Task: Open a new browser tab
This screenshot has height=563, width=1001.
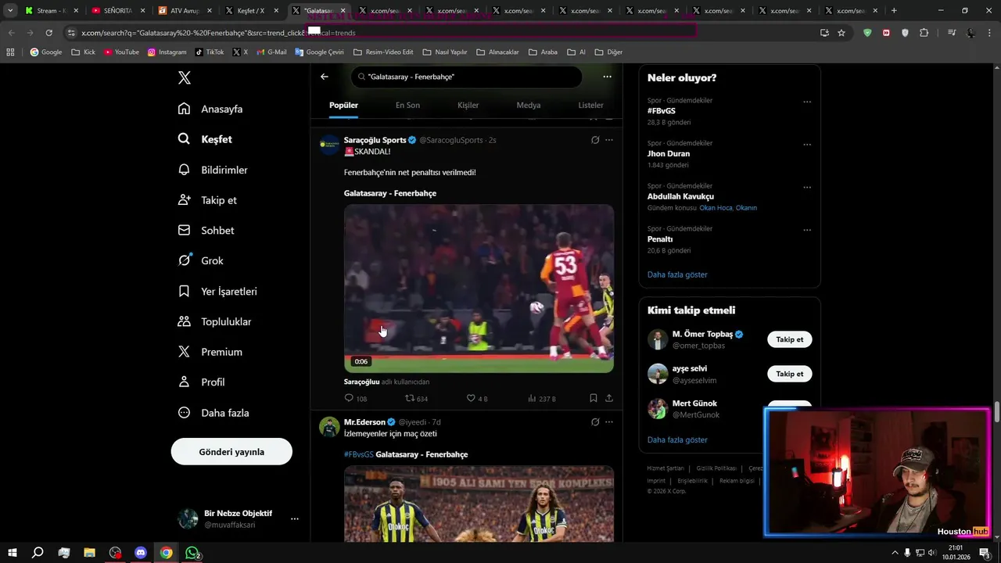Action: point(894,10)
